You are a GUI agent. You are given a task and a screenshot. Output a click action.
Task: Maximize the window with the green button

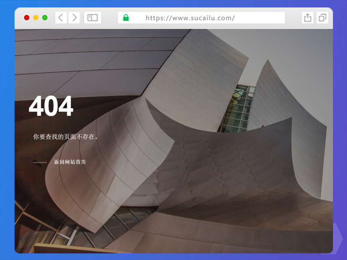45,18
